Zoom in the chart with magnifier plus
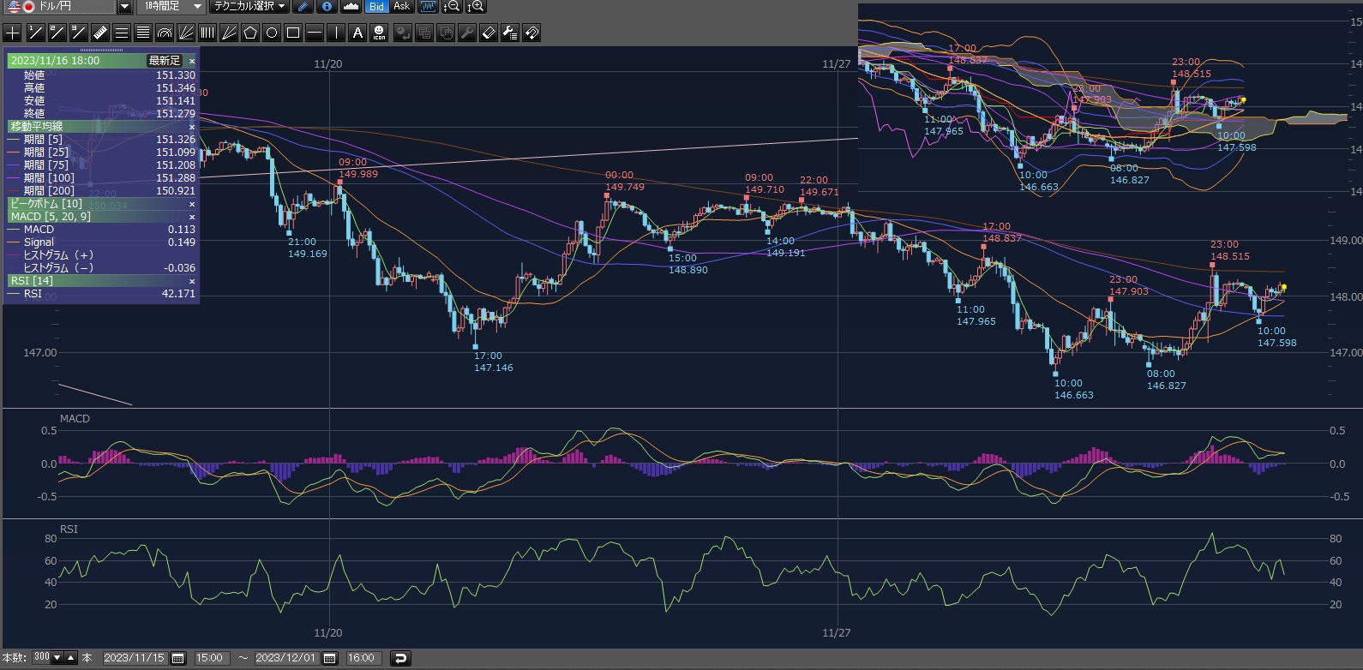This screenshot has height=670, width=1363. point(476,7)
